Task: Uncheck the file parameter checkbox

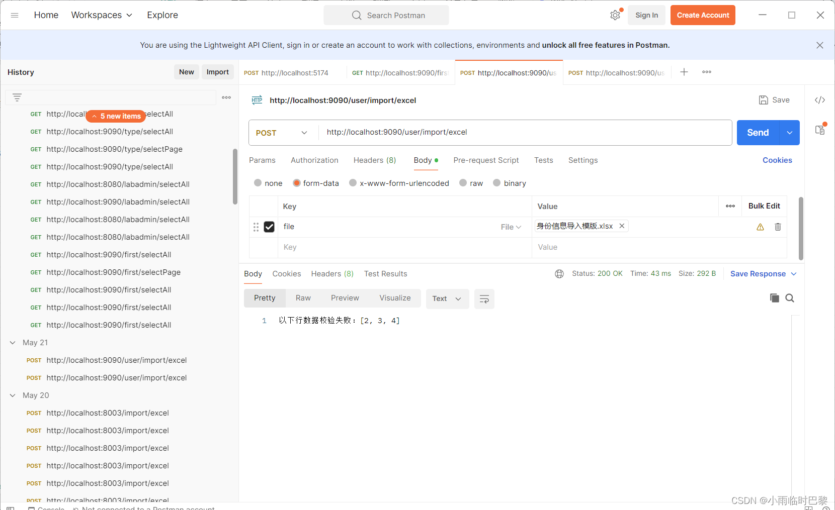Action: tap(269, 227)
